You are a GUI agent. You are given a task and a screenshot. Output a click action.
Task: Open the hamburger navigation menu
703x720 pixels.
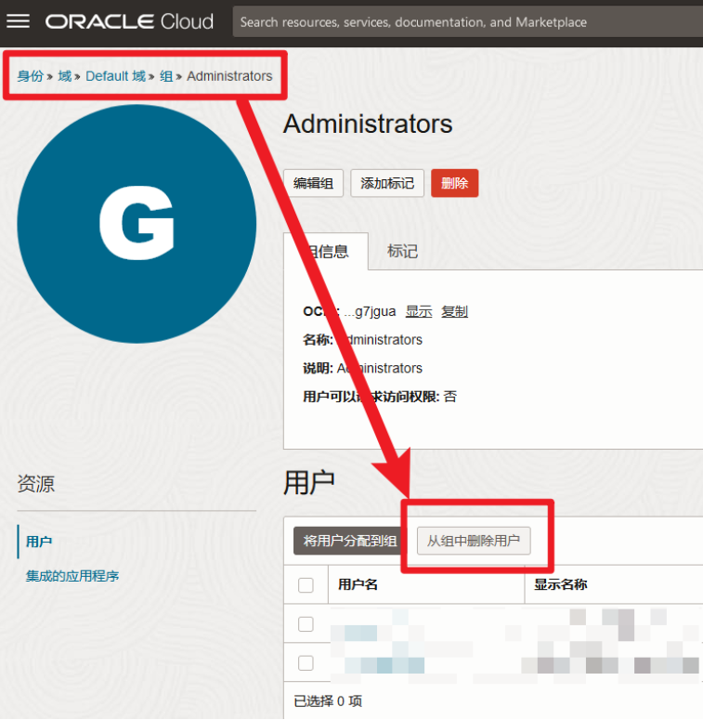coord(19,21)
